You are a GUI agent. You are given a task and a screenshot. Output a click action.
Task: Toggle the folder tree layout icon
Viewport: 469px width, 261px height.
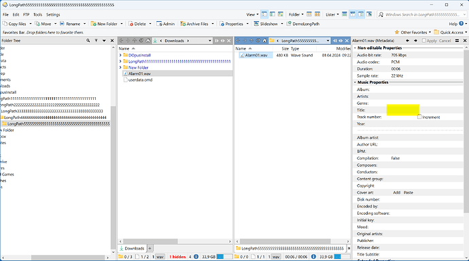[361, 14]
